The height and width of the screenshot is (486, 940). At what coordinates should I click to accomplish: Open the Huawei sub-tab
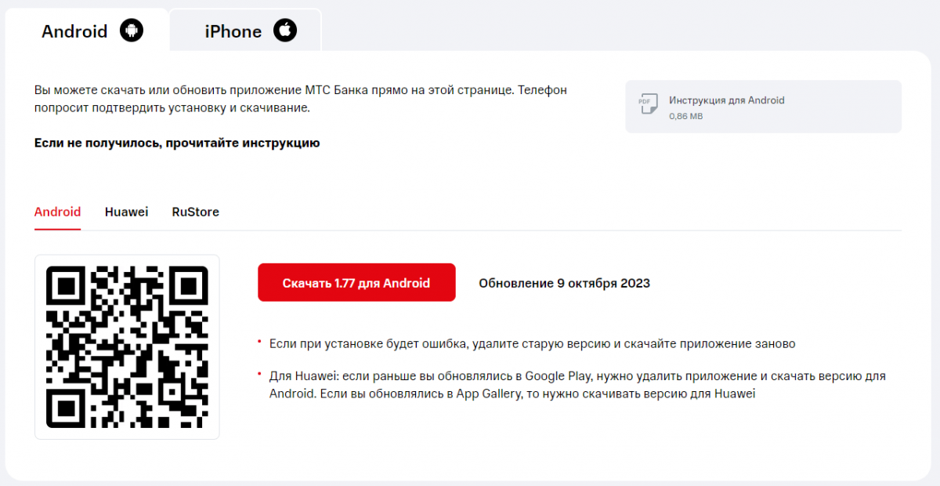(x=127, y=212)
